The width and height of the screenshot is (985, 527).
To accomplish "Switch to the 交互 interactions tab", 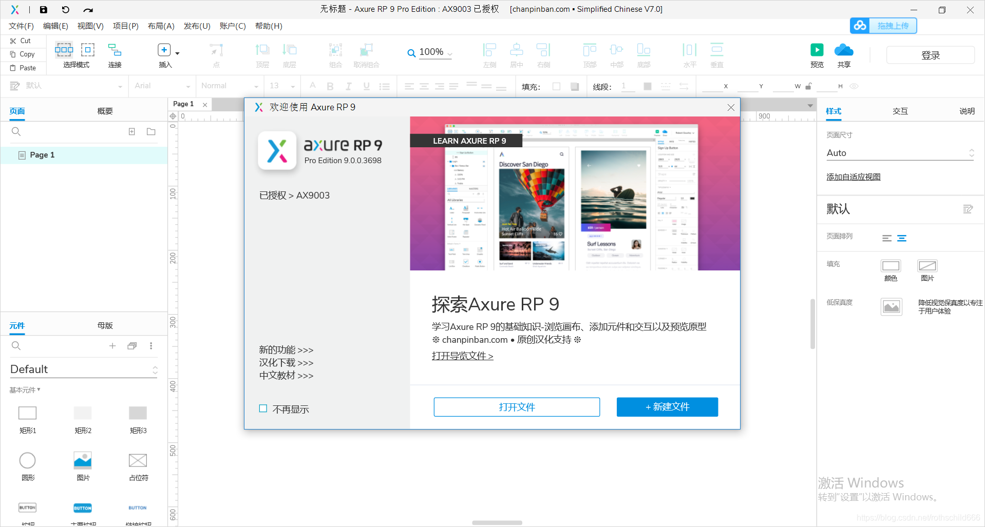I will 900,111.
